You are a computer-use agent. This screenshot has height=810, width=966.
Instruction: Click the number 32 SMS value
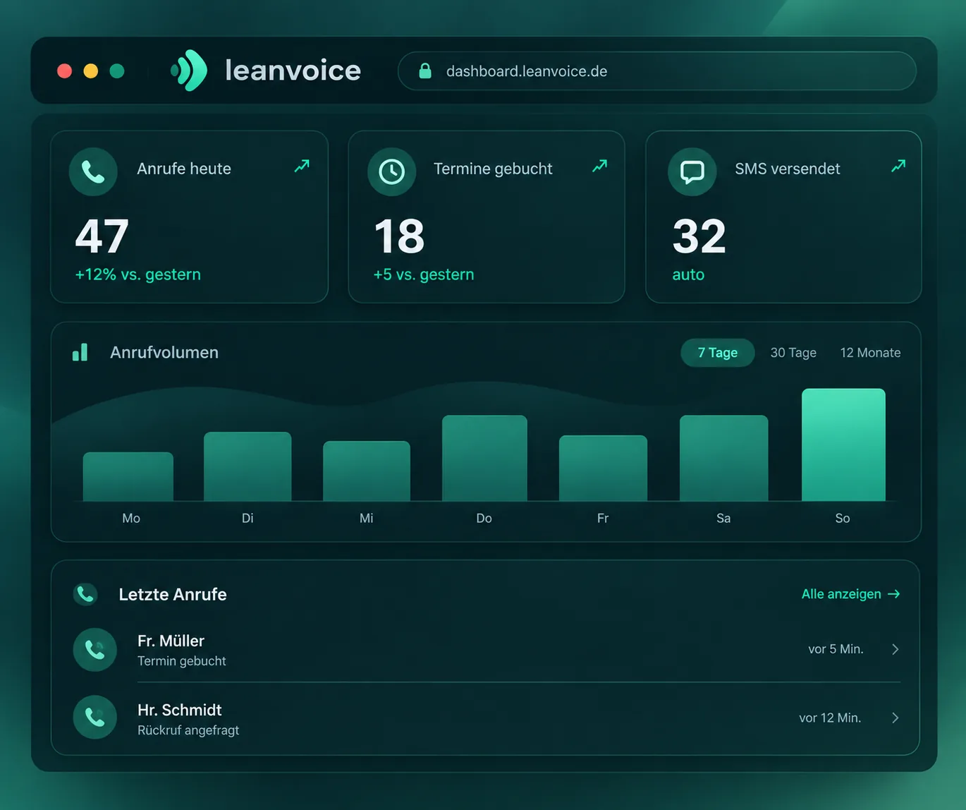tap(699, 236)
